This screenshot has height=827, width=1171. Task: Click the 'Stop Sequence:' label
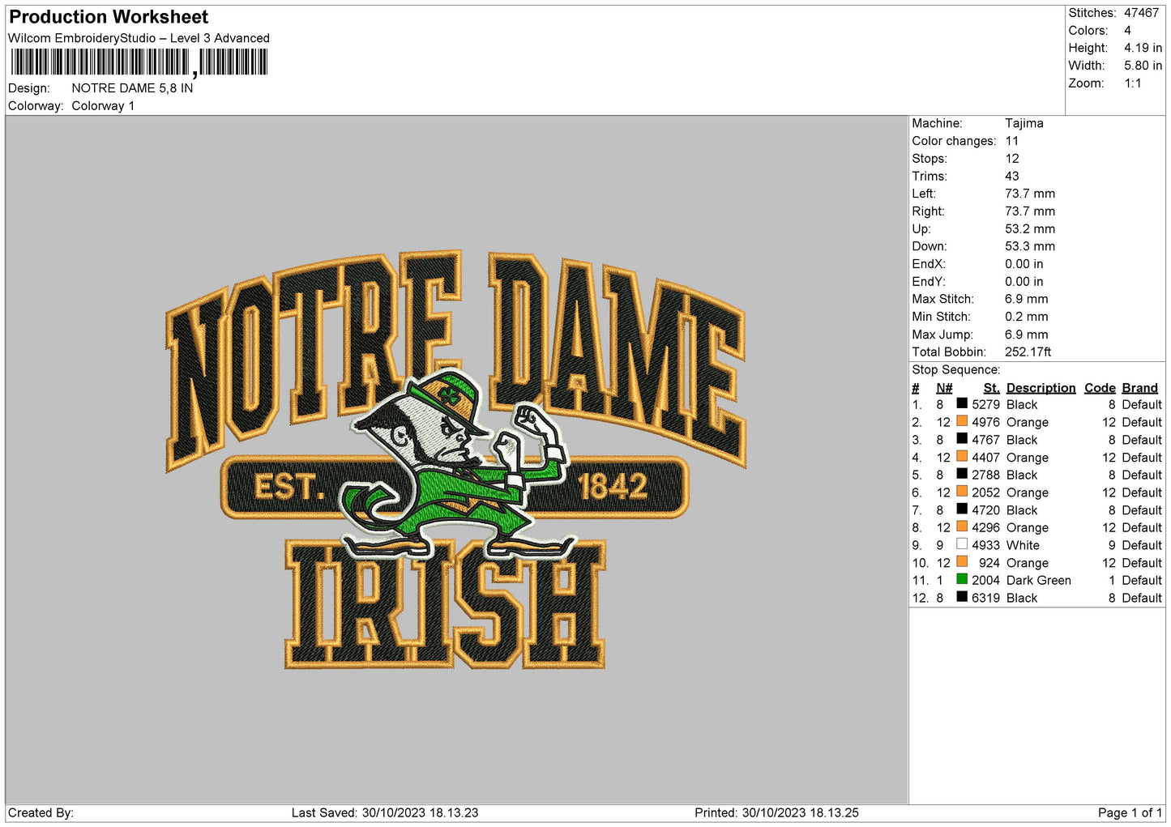pyautogui.click(x=956, y=370)
